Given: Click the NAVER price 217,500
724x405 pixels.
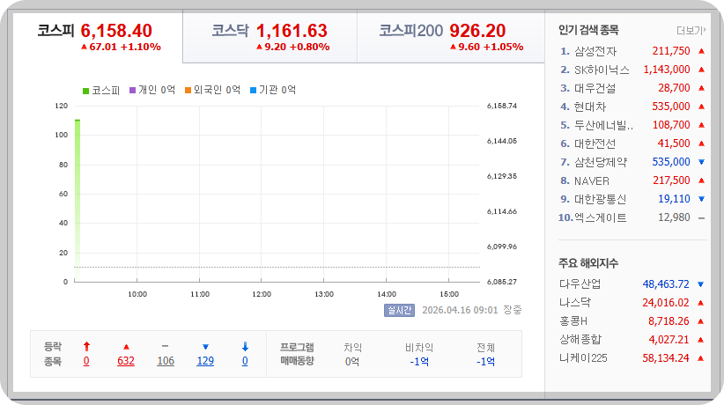Looking at the screenshot, I should 671,180.
